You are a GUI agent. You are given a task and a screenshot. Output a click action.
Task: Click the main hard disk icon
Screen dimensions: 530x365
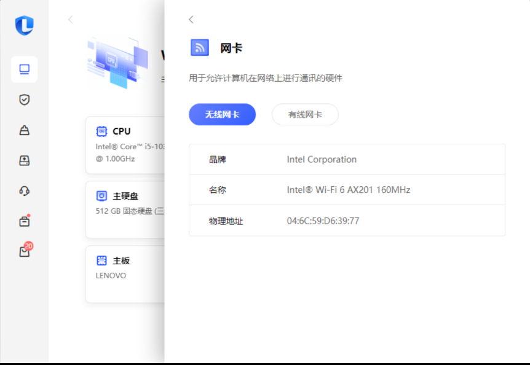coord(101,196)
